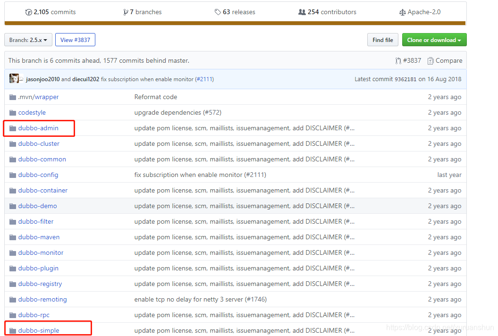The image size is (498, 336).
Task: Click the contributors people icon
Action: point(302,12)
